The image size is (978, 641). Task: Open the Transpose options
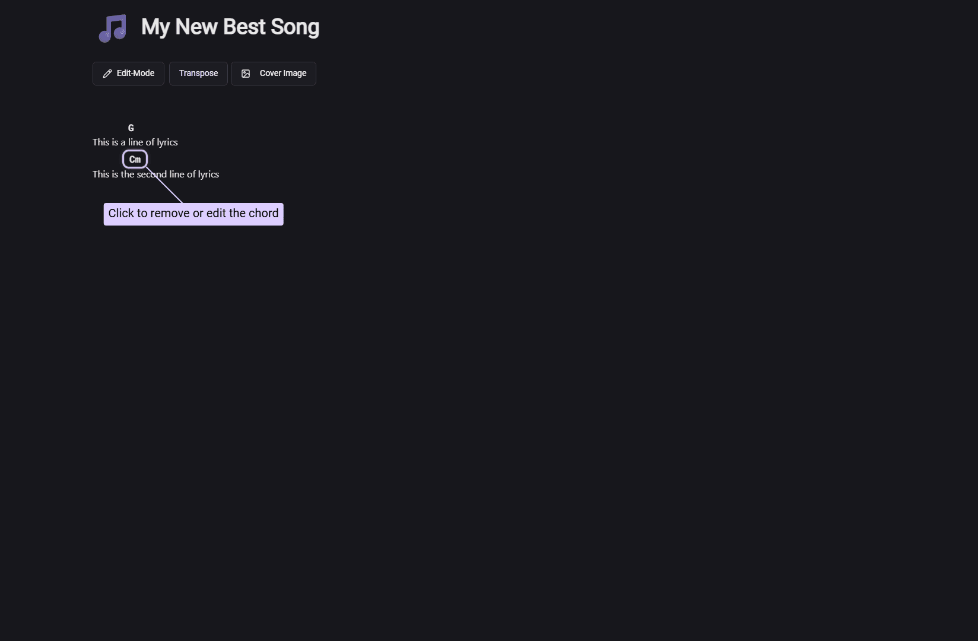tap(198, 74)
